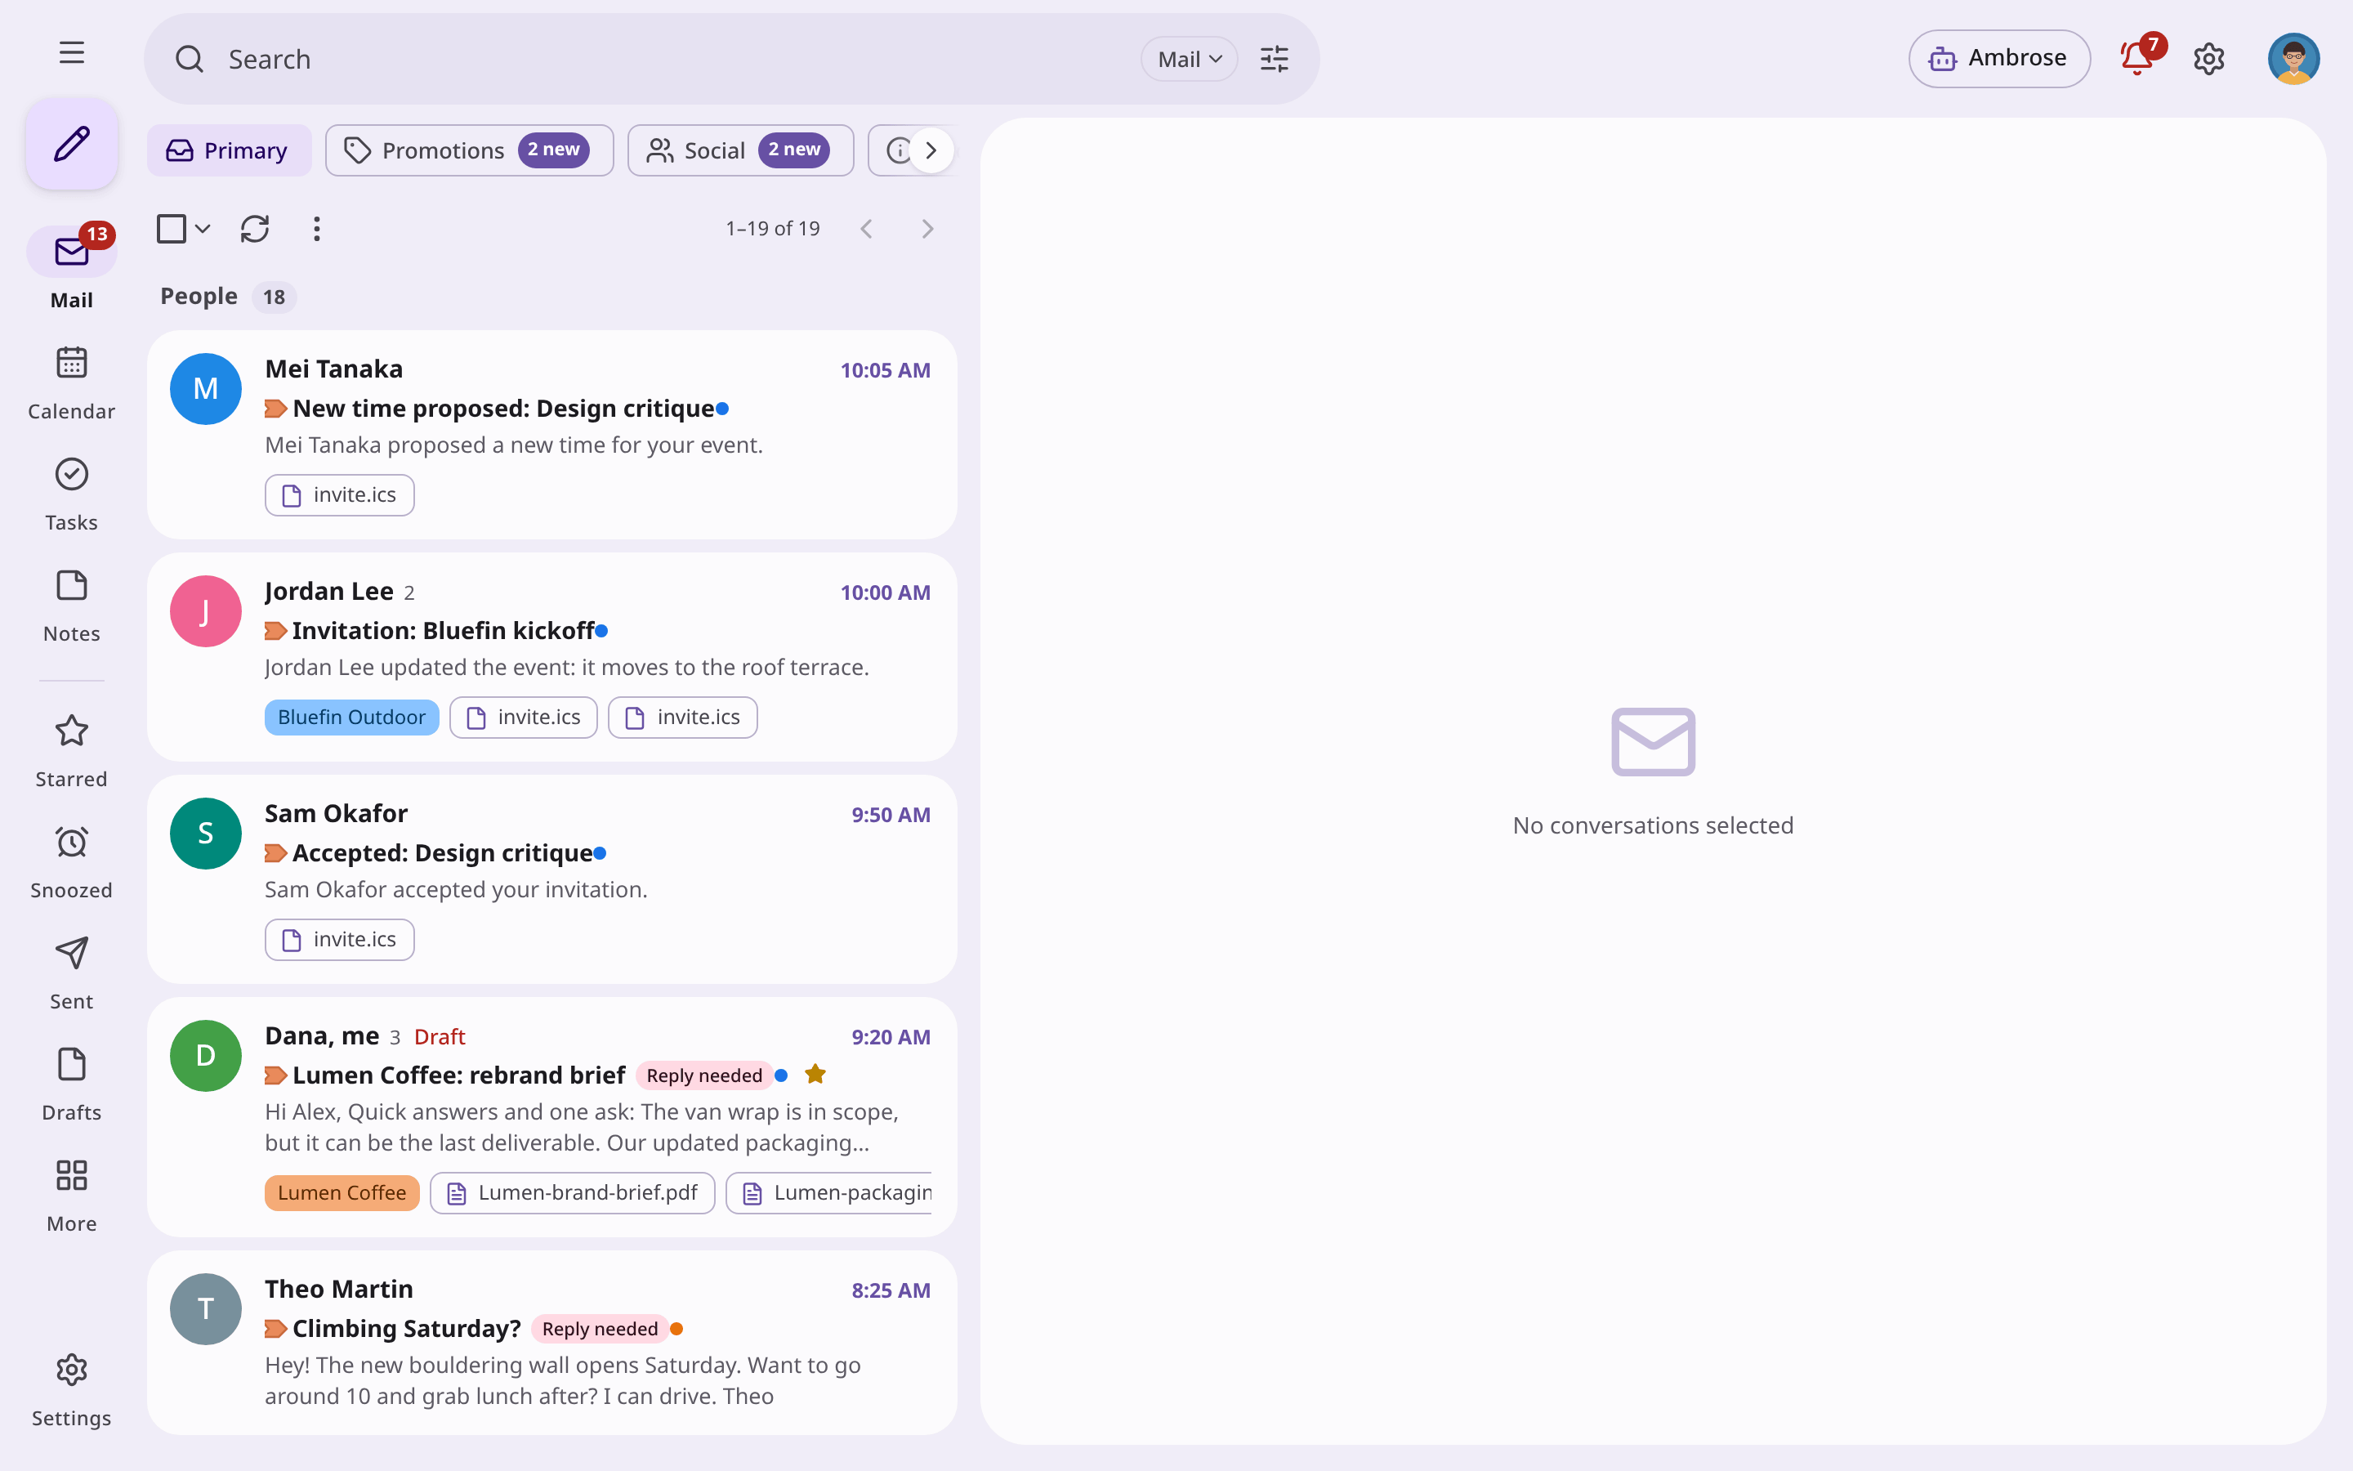Click the refresh mail list icon
This screenshot has width=2353, height=1471.
coord(255,229)
